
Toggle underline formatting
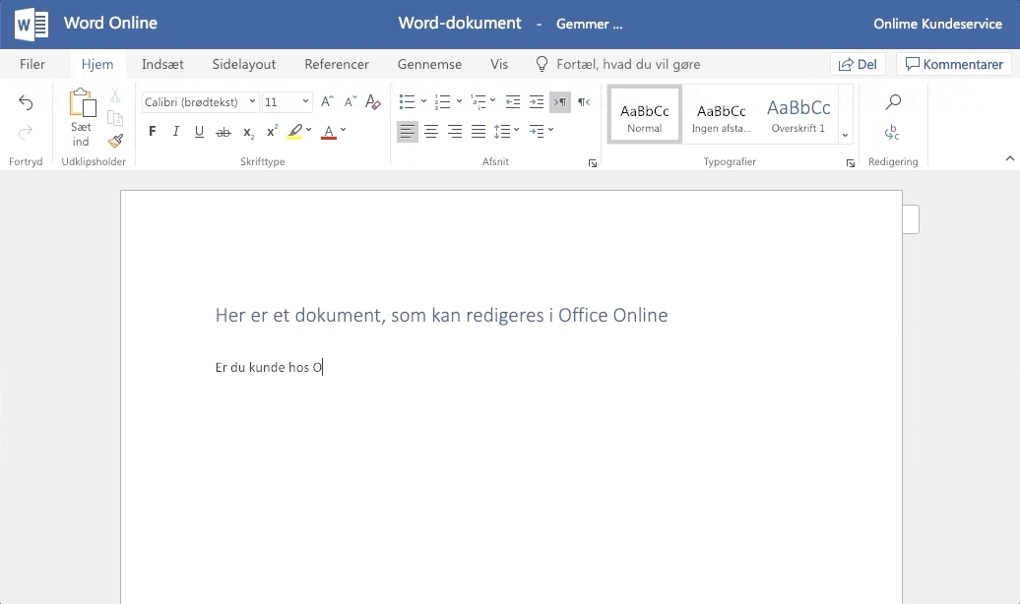(x=199, y=132)
